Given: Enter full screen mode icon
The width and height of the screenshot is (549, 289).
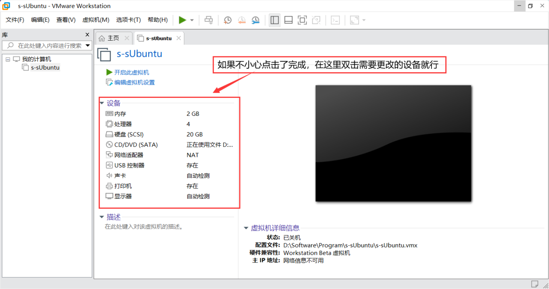Looking at the screenshot, I should pyautogui.click(x=302, y=20).
